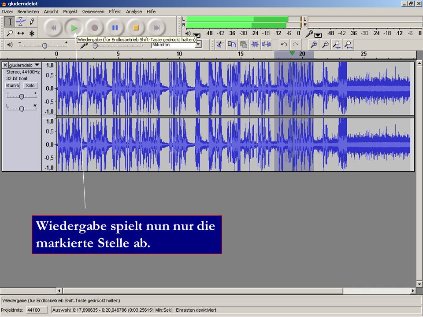Image resolution: width=423 pixels, height=317 pixels.
Task: Solo the track with Solo button
Action: click(x=30, y=85)
